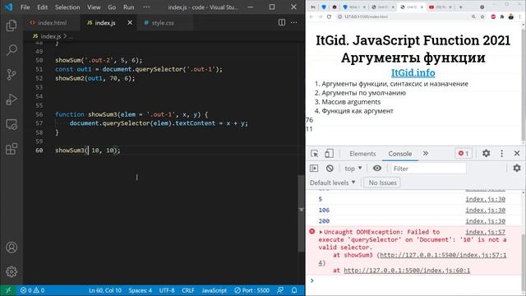Select the Console tab in DevTools

(x=400, y=154)
